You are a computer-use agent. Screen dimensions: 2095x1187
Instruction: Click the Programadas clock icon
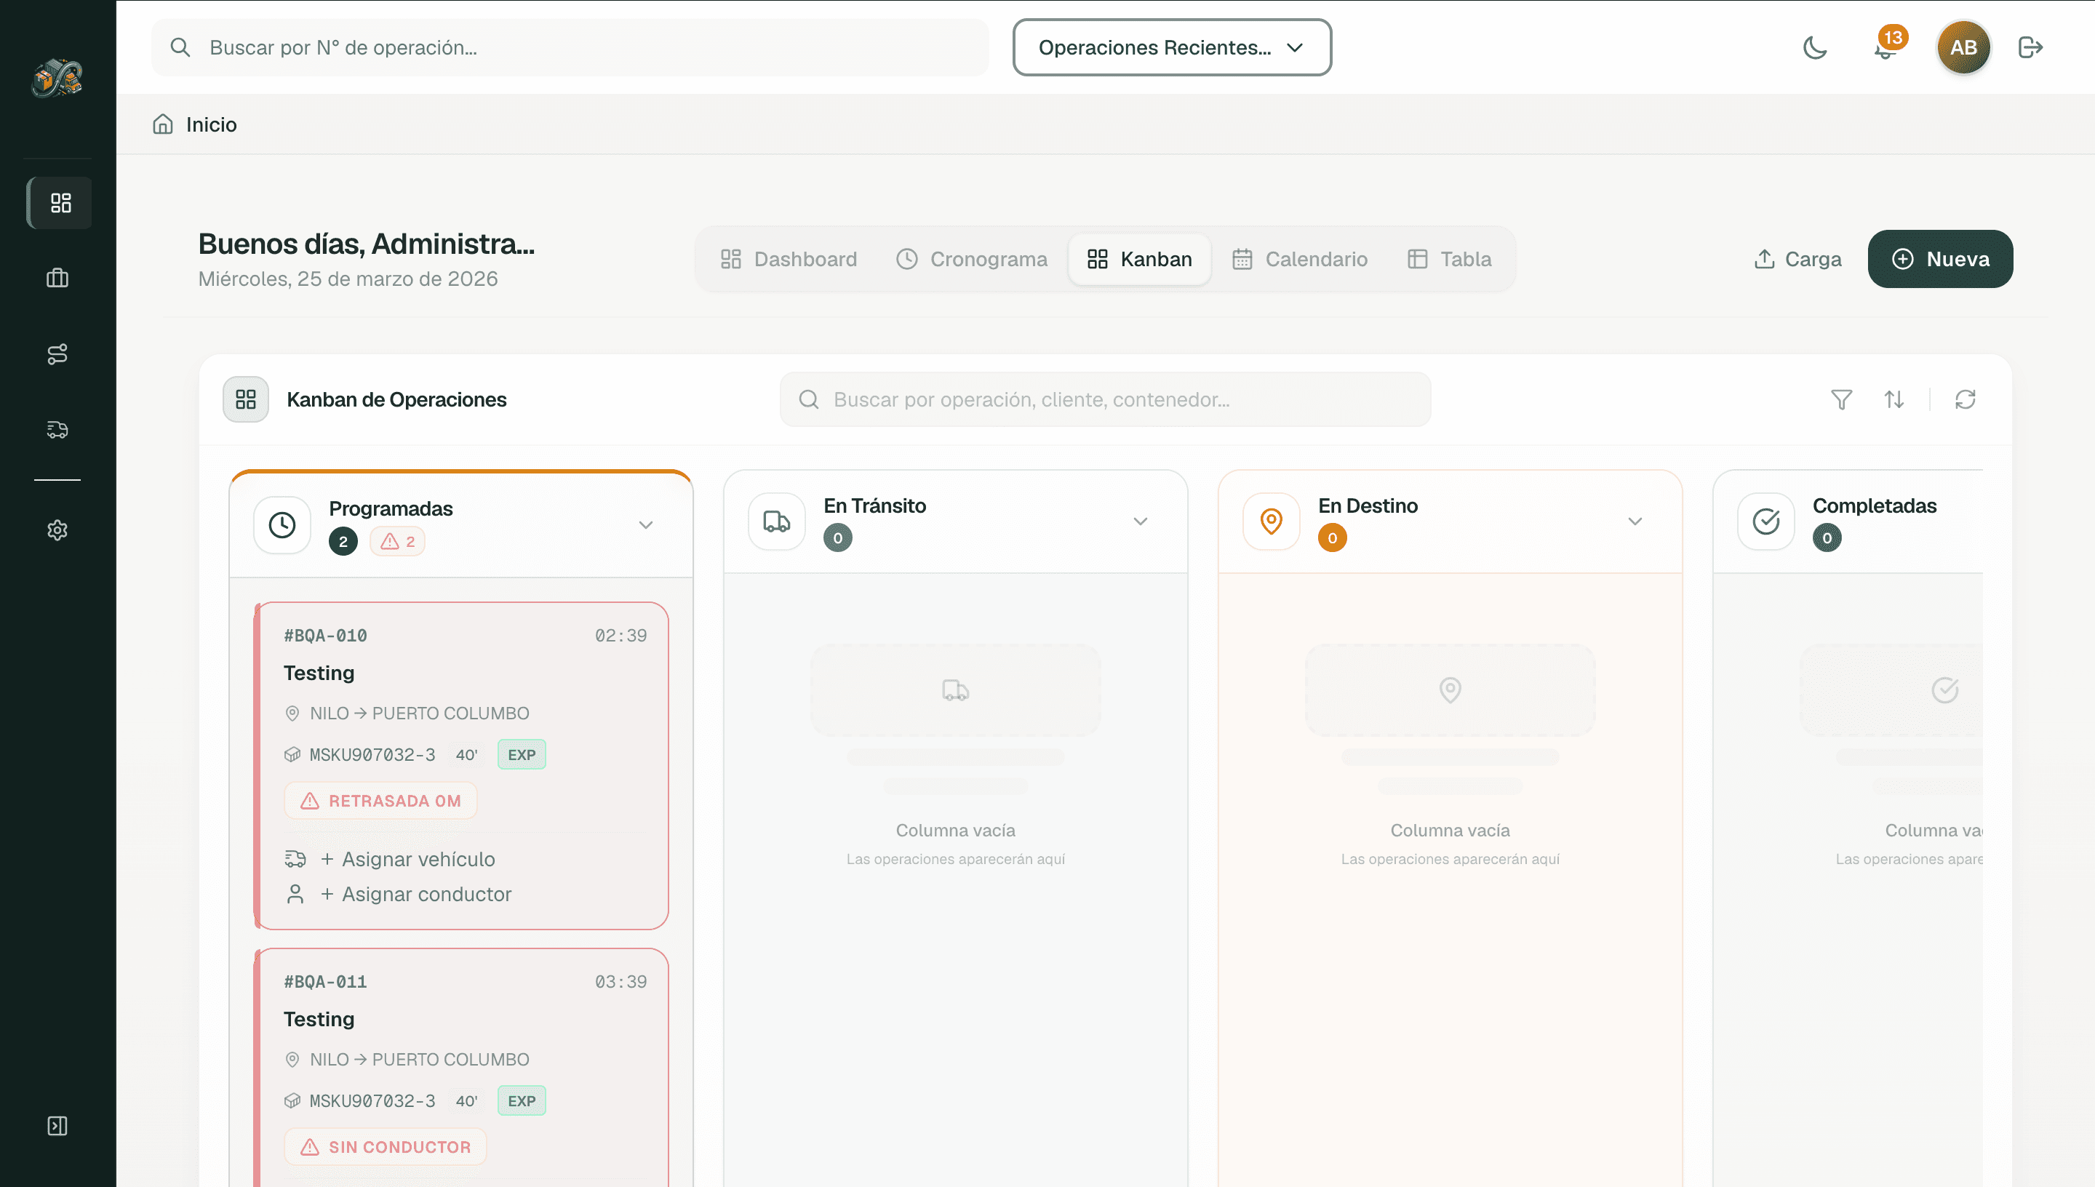(x=282, y=525)
